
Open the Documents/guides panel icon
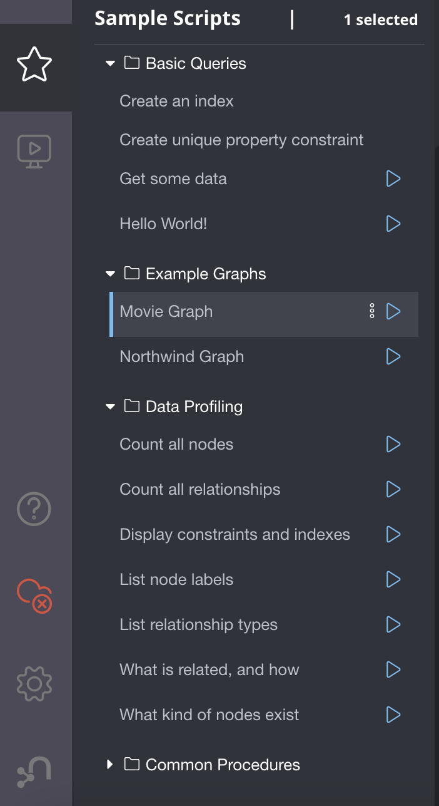35,150
